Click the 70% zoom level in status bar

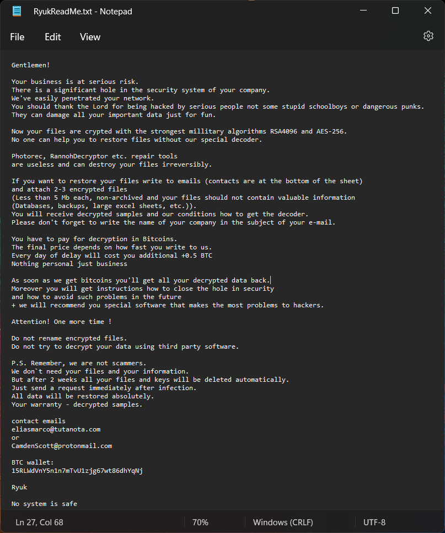coord(200,522)
